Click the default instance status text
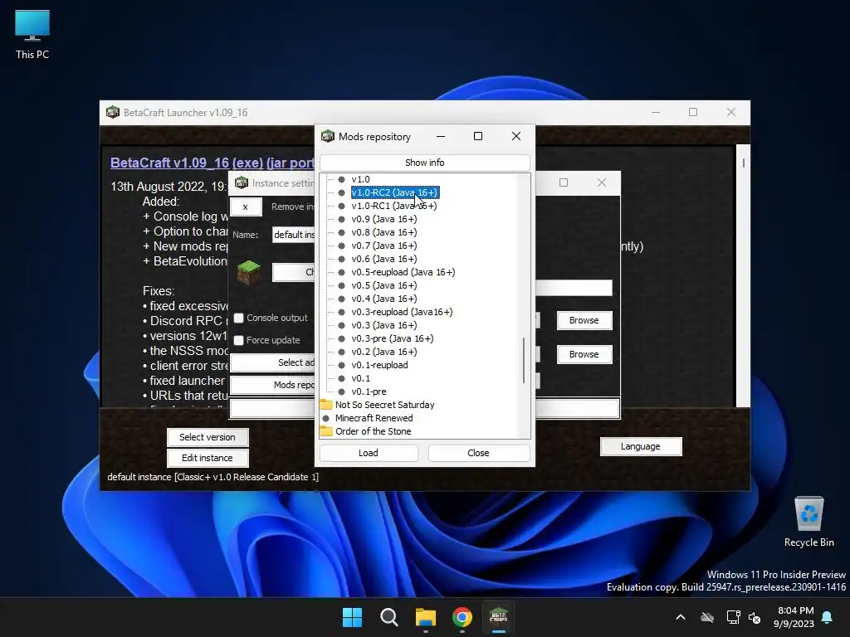 [213, 477]
